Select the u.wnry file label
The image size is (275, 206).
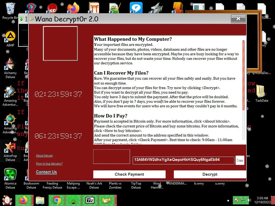pos(220,183)
